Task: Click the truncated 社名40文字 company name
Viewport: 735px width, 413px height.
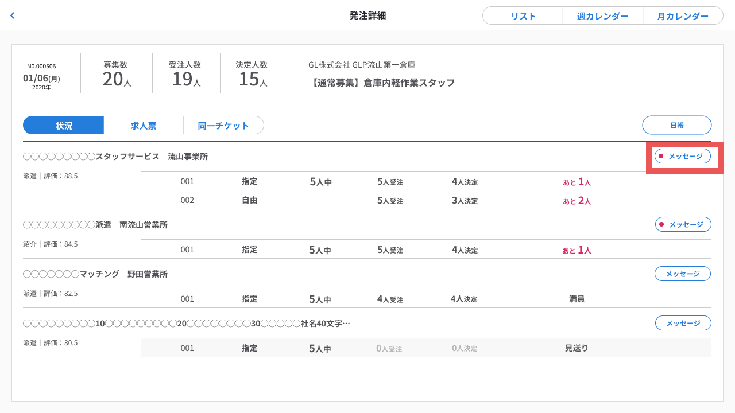Action: click(x=187, y=324)
